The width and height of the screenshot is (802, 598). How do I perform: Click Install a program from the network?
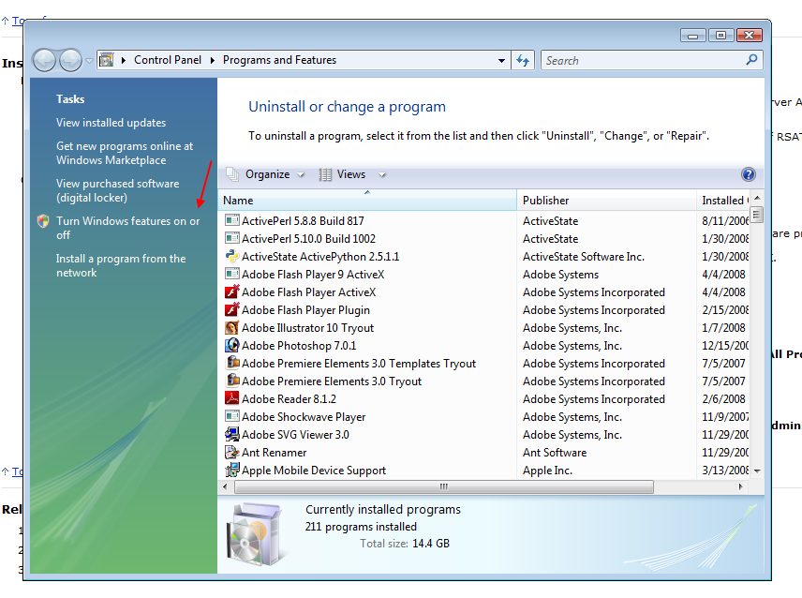[121, 265]
